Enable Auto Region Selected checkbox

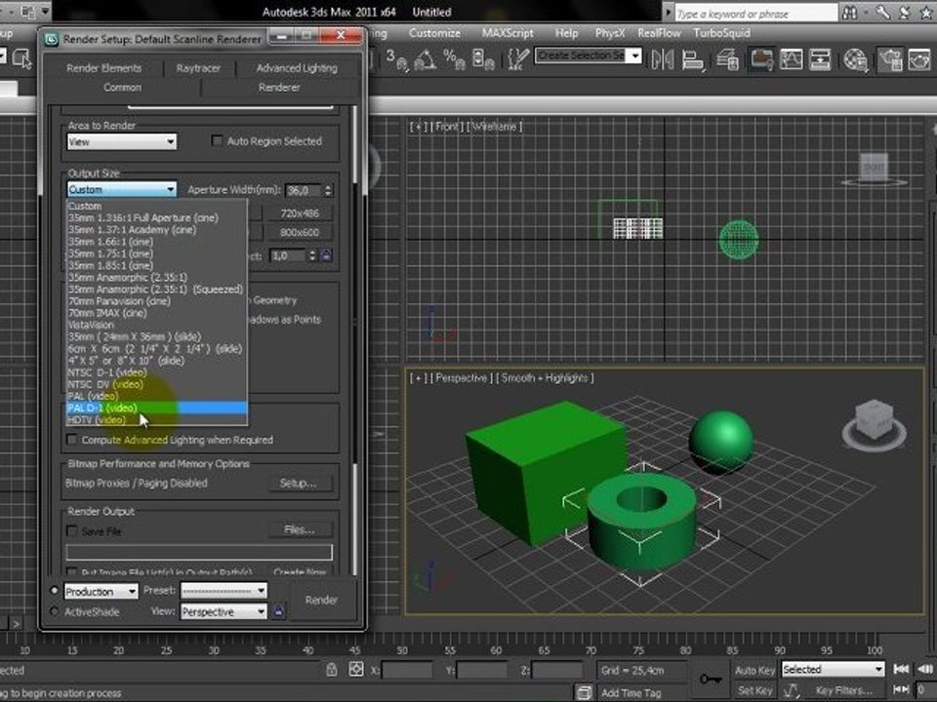[x=217, y=140]
